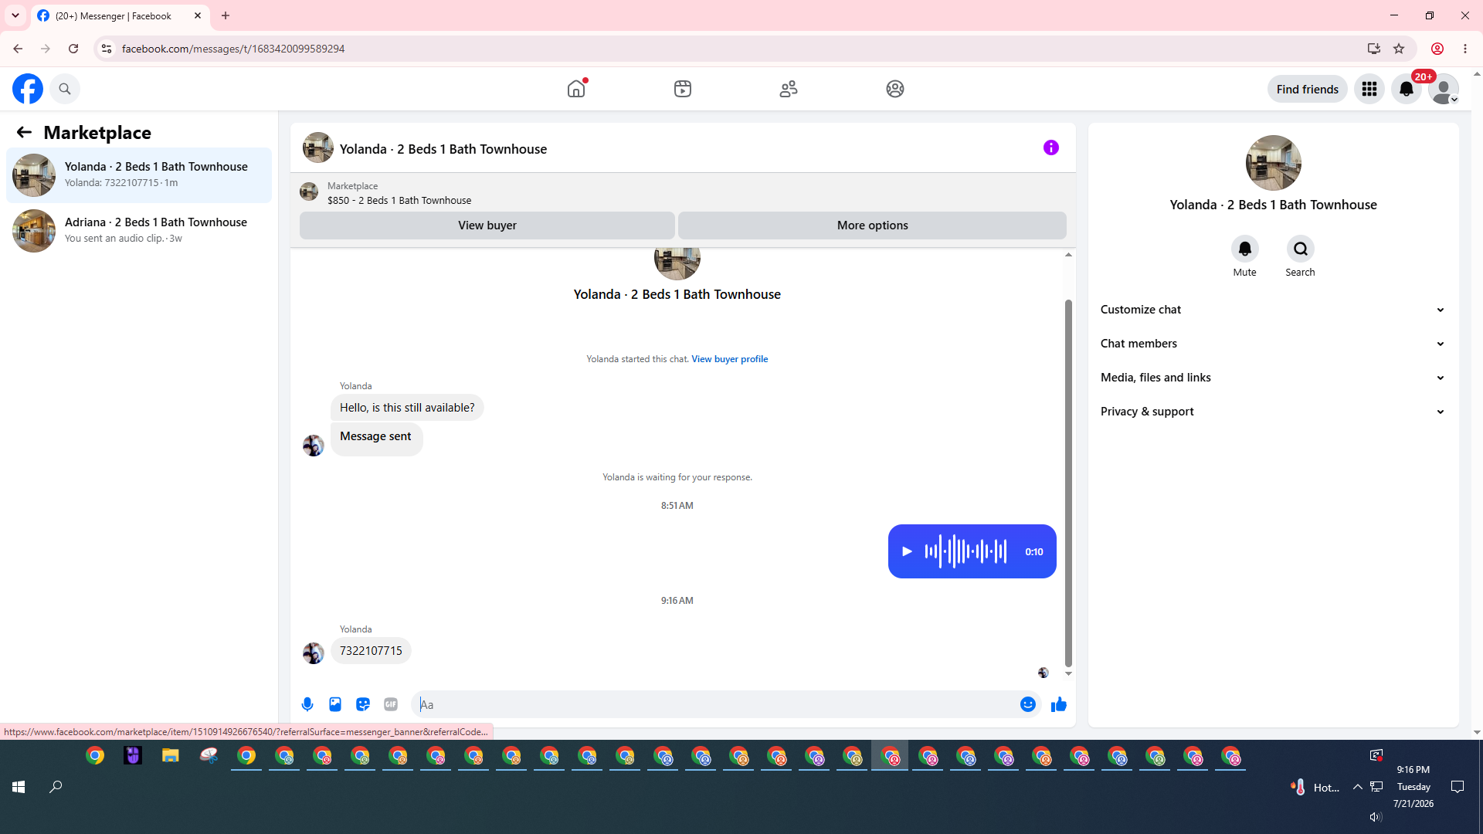Open Windows taskbar search
Screen dimensions: 1483x834
(56, 787)
